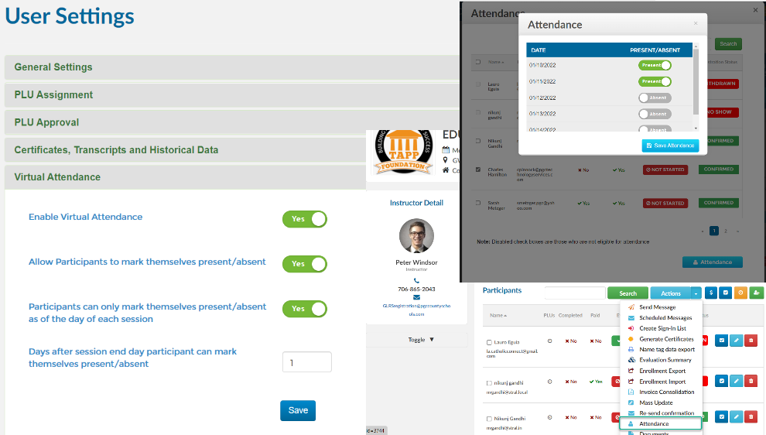Click the instructor email envelope icon
The width and height of the screenshot is (766, 435).
pyautogui.click(x=416, y=297)
